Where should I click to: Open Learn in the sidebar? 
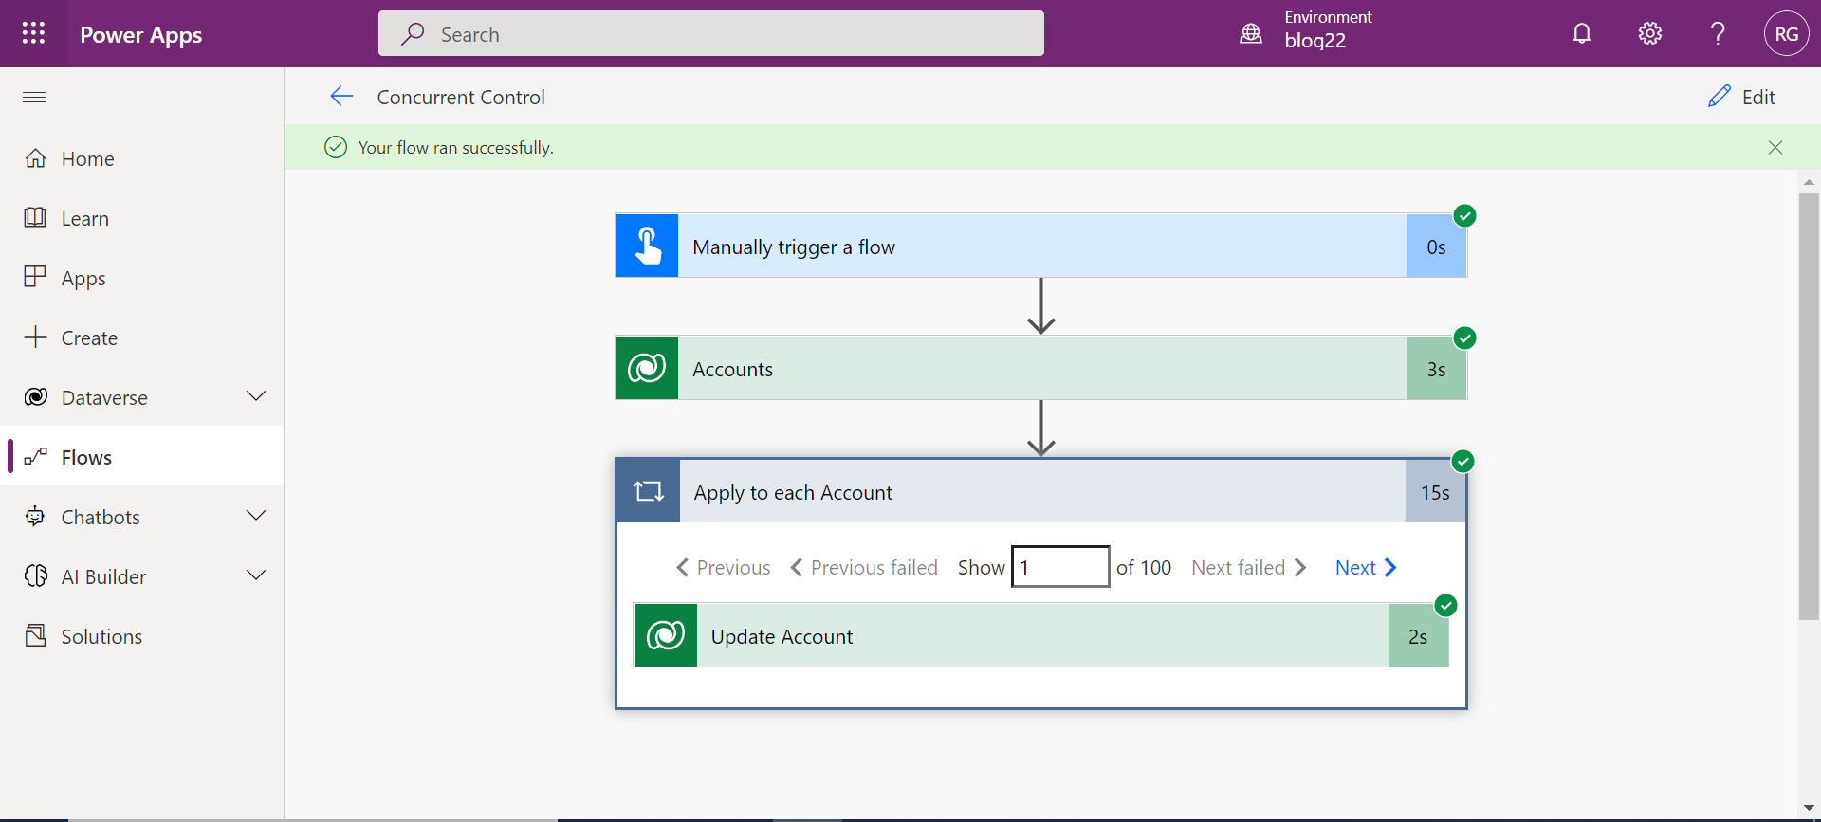[142, 218]
